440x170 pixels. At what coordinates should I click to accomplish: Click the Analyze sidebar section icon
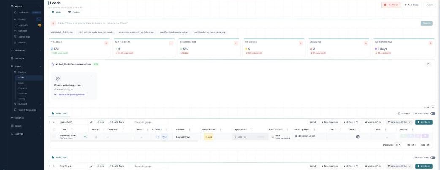pos(12,134)
